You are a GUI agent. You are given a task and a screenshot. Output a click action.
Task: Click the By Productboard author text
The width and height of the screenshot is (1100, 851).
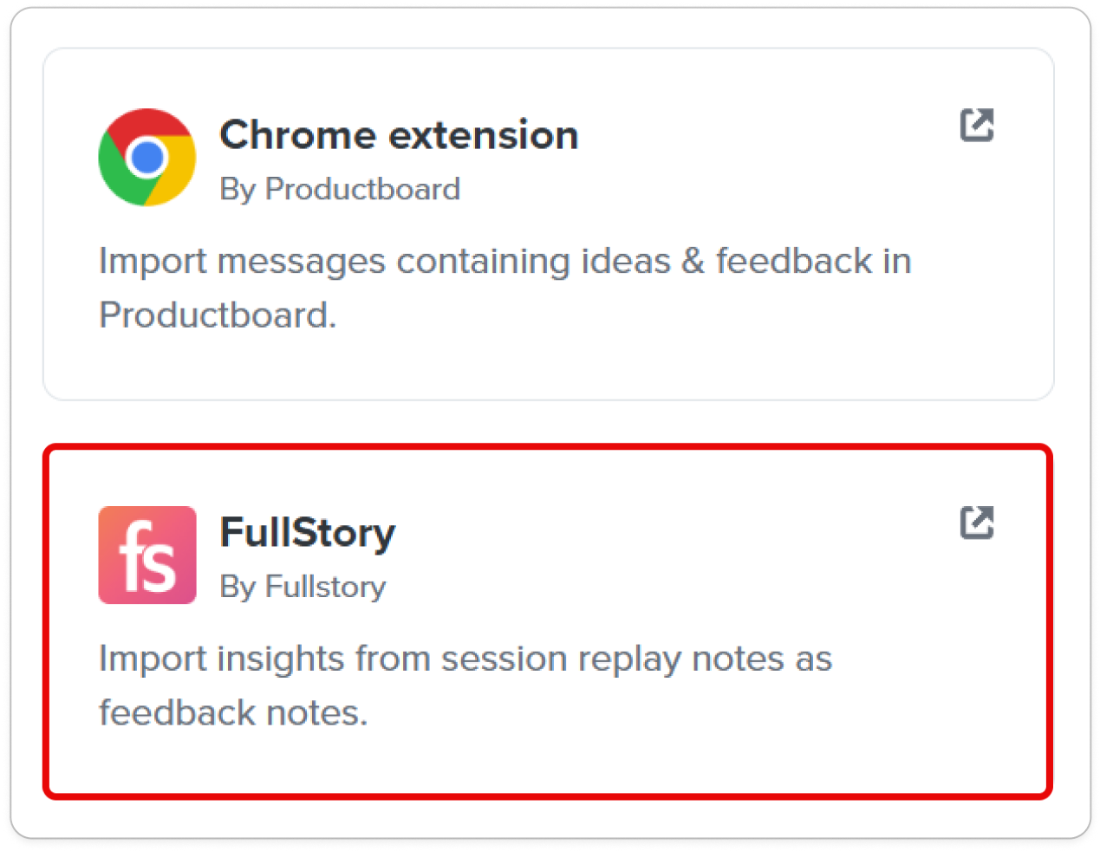(x=340, y=189)
